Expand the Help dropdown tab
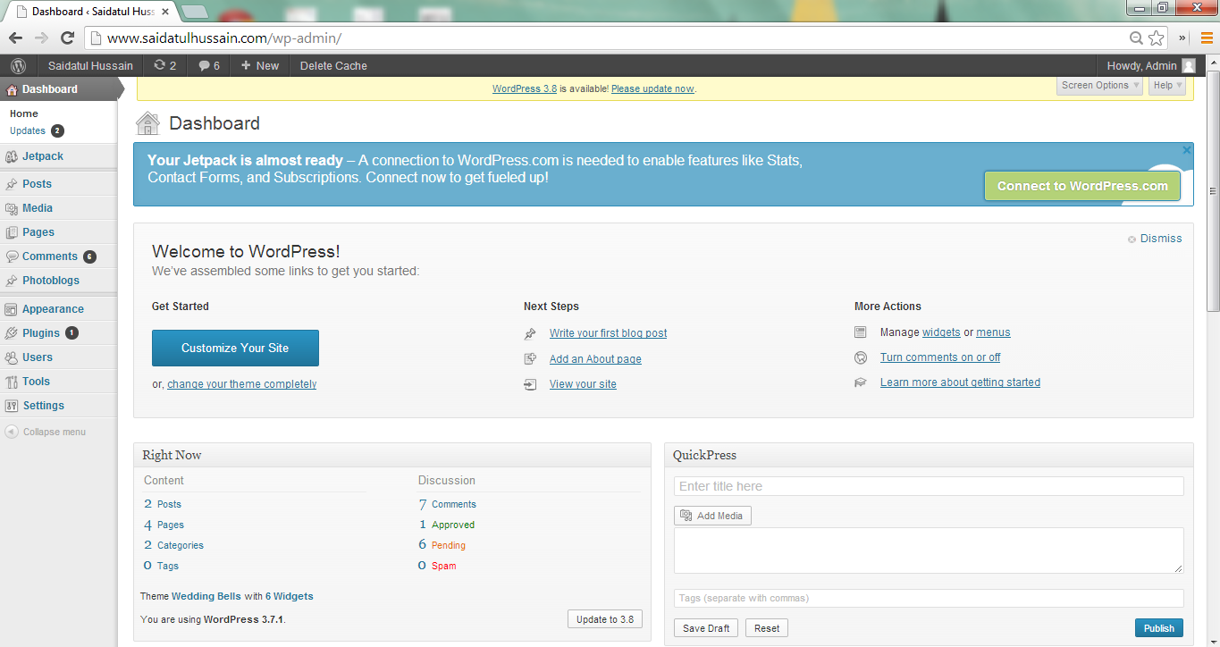 pyautogui.click(x=1167, y=86)
